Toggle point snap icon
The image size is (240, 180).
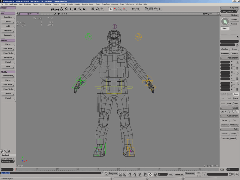click(x=226, y=112)
